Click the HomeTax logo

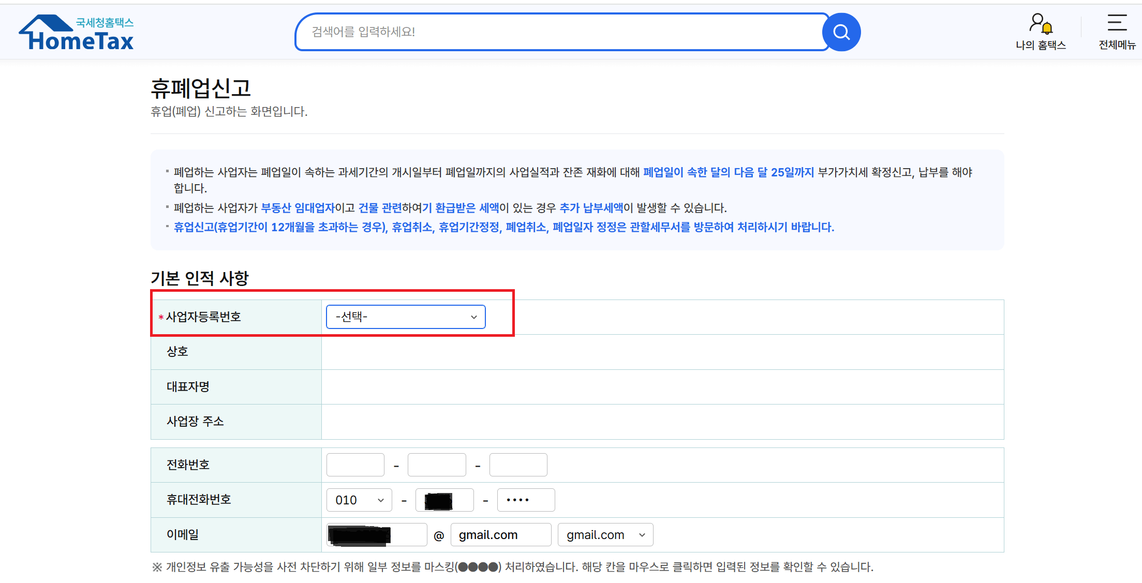[x=77, y=33]
